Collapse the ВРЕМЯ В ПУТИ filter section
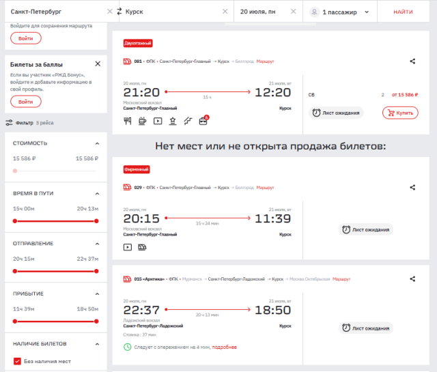 (x=97, y=194)
